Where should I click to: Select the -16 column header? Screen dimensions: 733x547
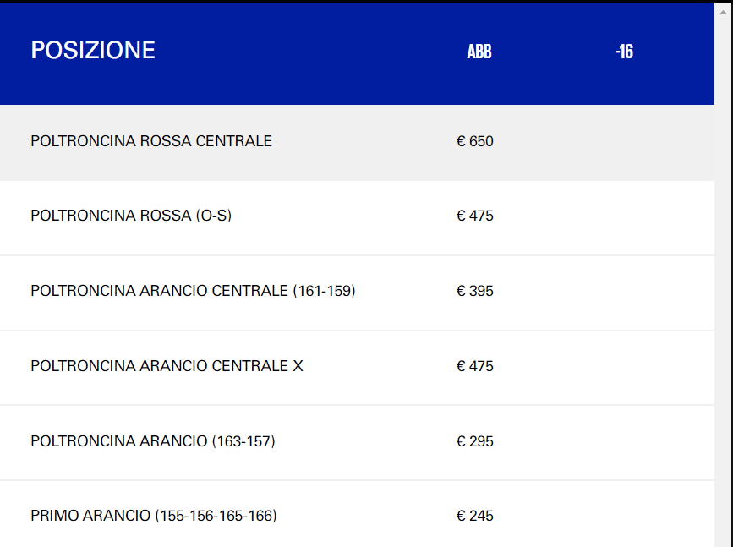click(x=625, y=52)
